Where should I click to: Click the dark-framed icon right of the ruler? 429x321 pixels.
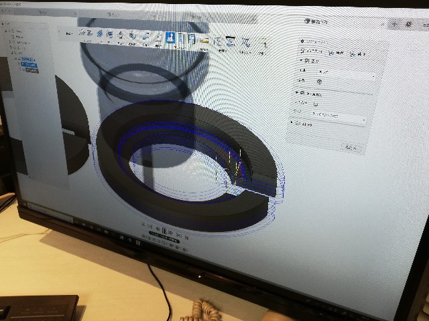pyautogui.click(x=231, y=41)
